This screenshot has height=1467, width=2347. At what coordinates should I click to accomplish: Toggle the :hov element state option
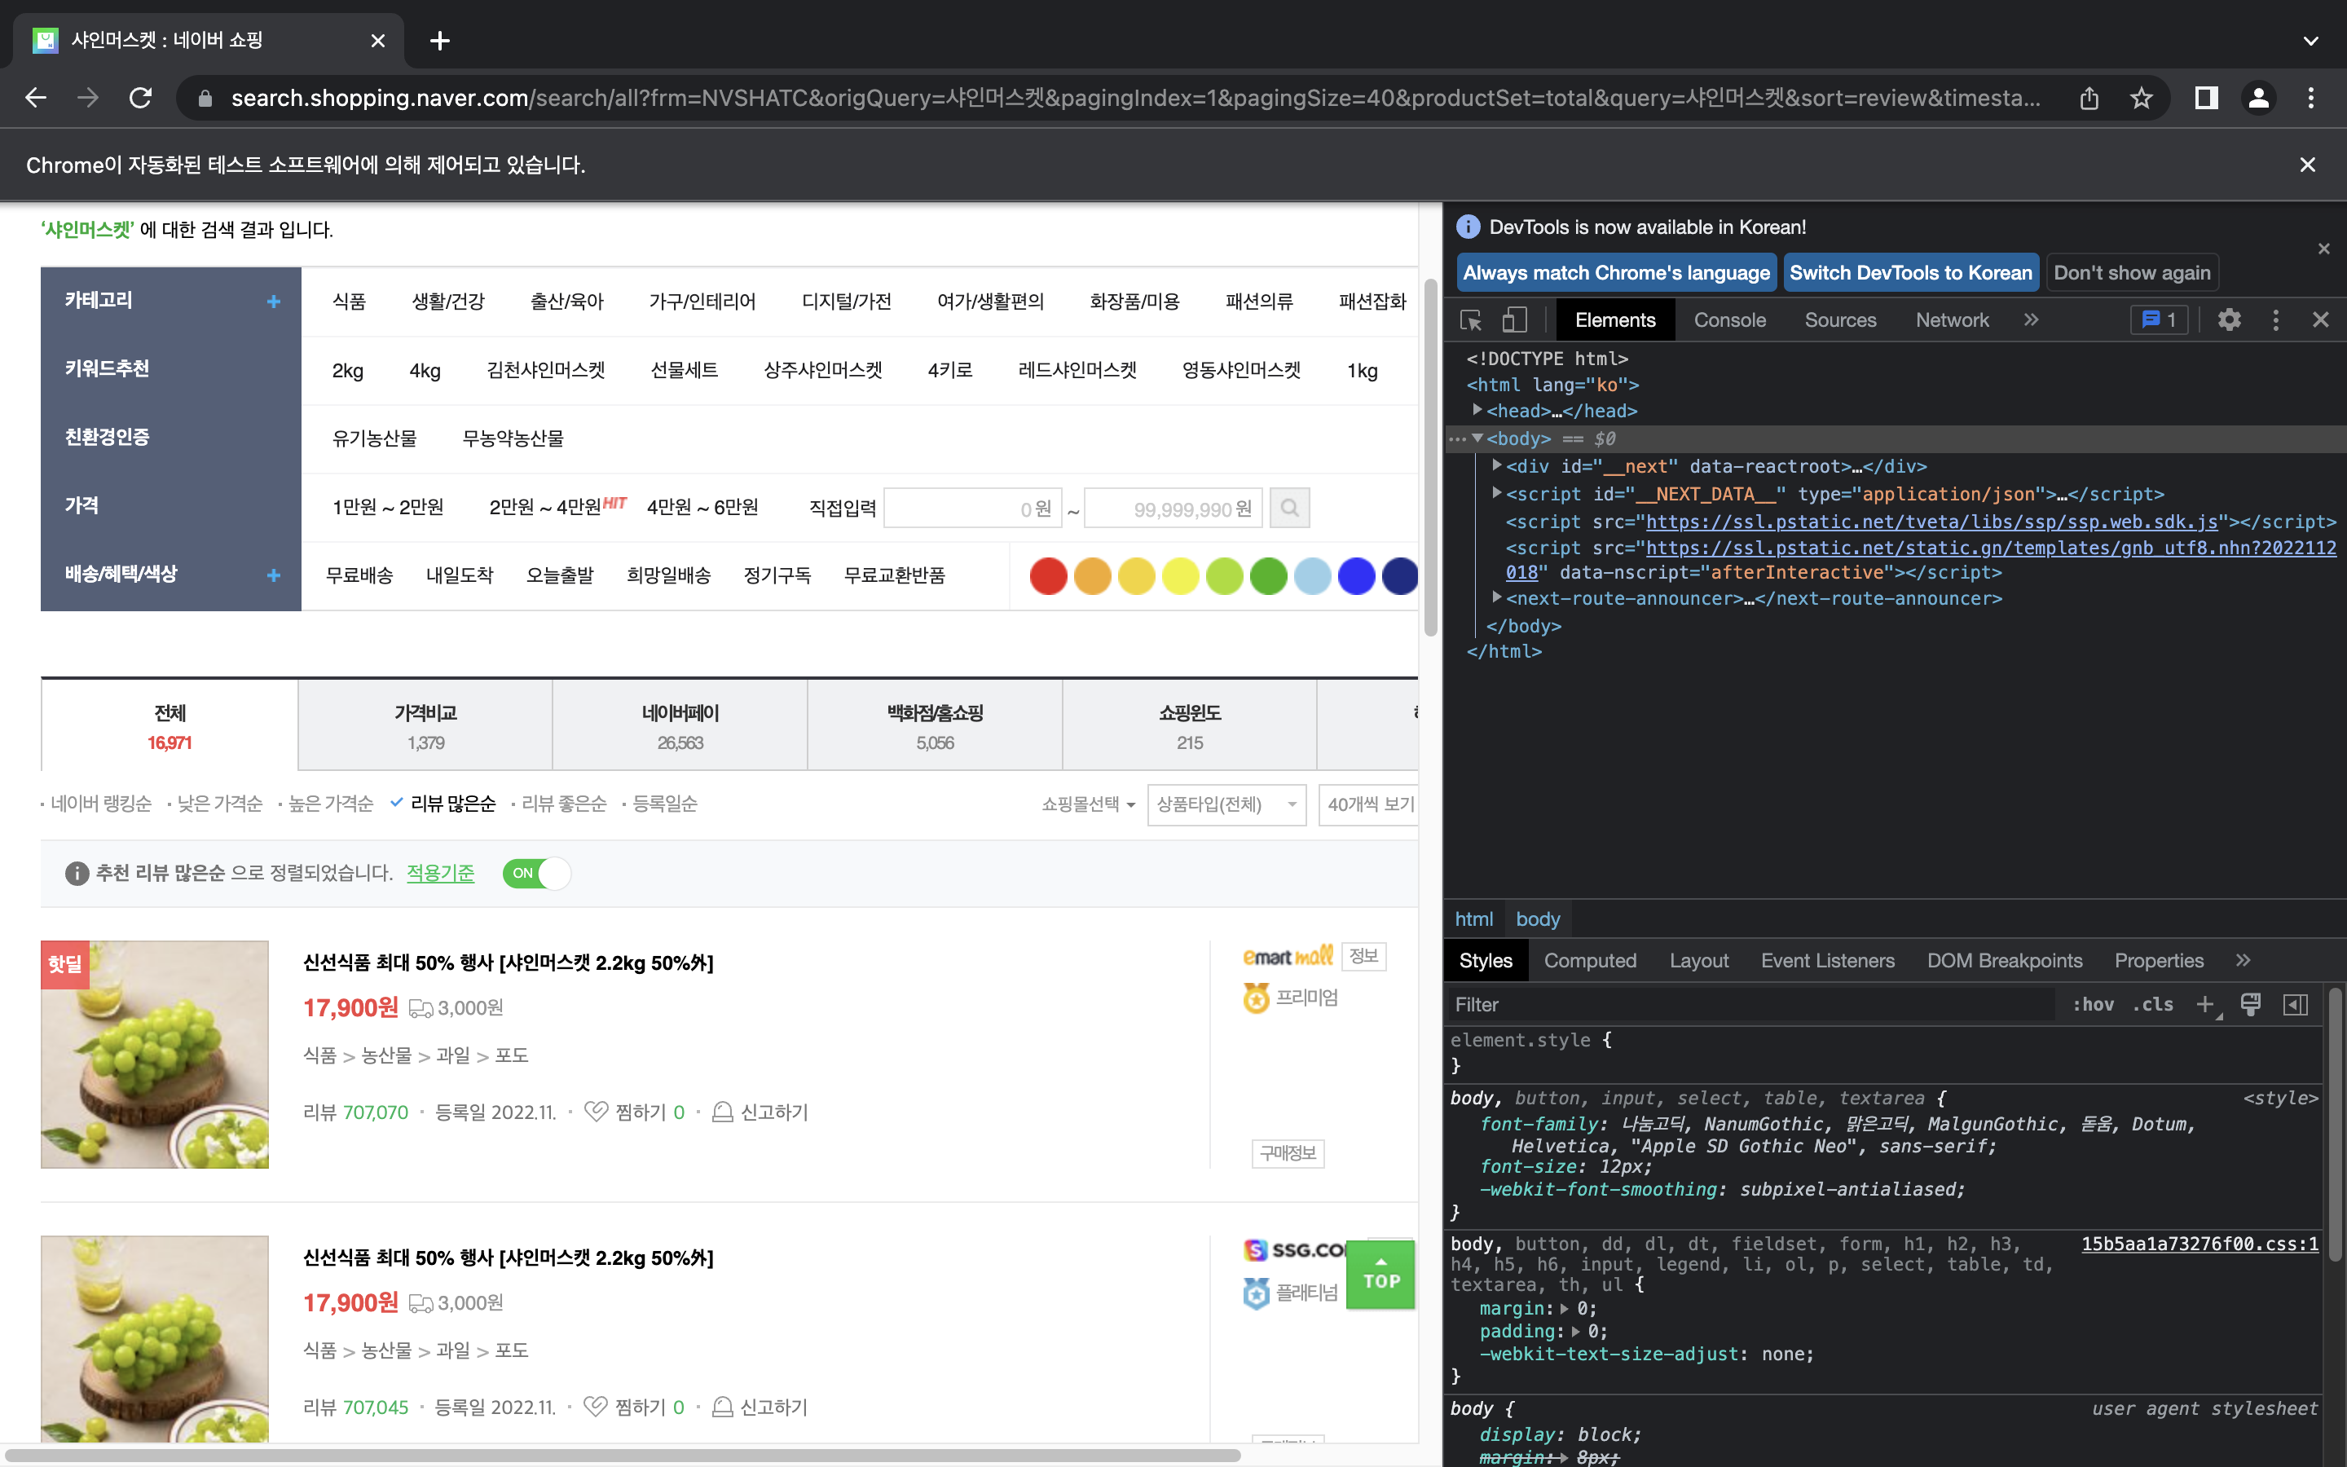tap(2092, 1004)
